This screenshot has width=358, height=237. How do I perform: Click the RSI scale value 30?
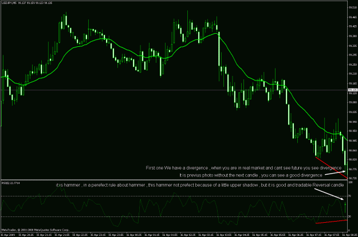[x=350, y=216]
